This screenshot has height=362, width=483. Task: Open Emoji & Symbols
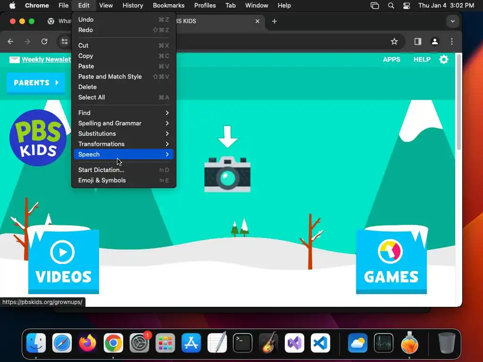coord(124,181)
